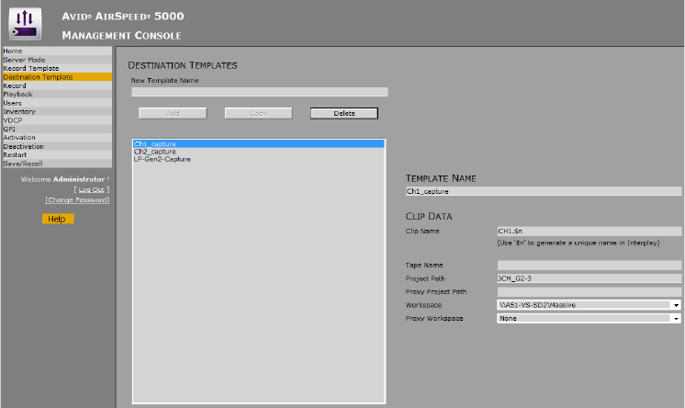Open the Home menu item
685x408 pixels.
[x=57, y=51]
